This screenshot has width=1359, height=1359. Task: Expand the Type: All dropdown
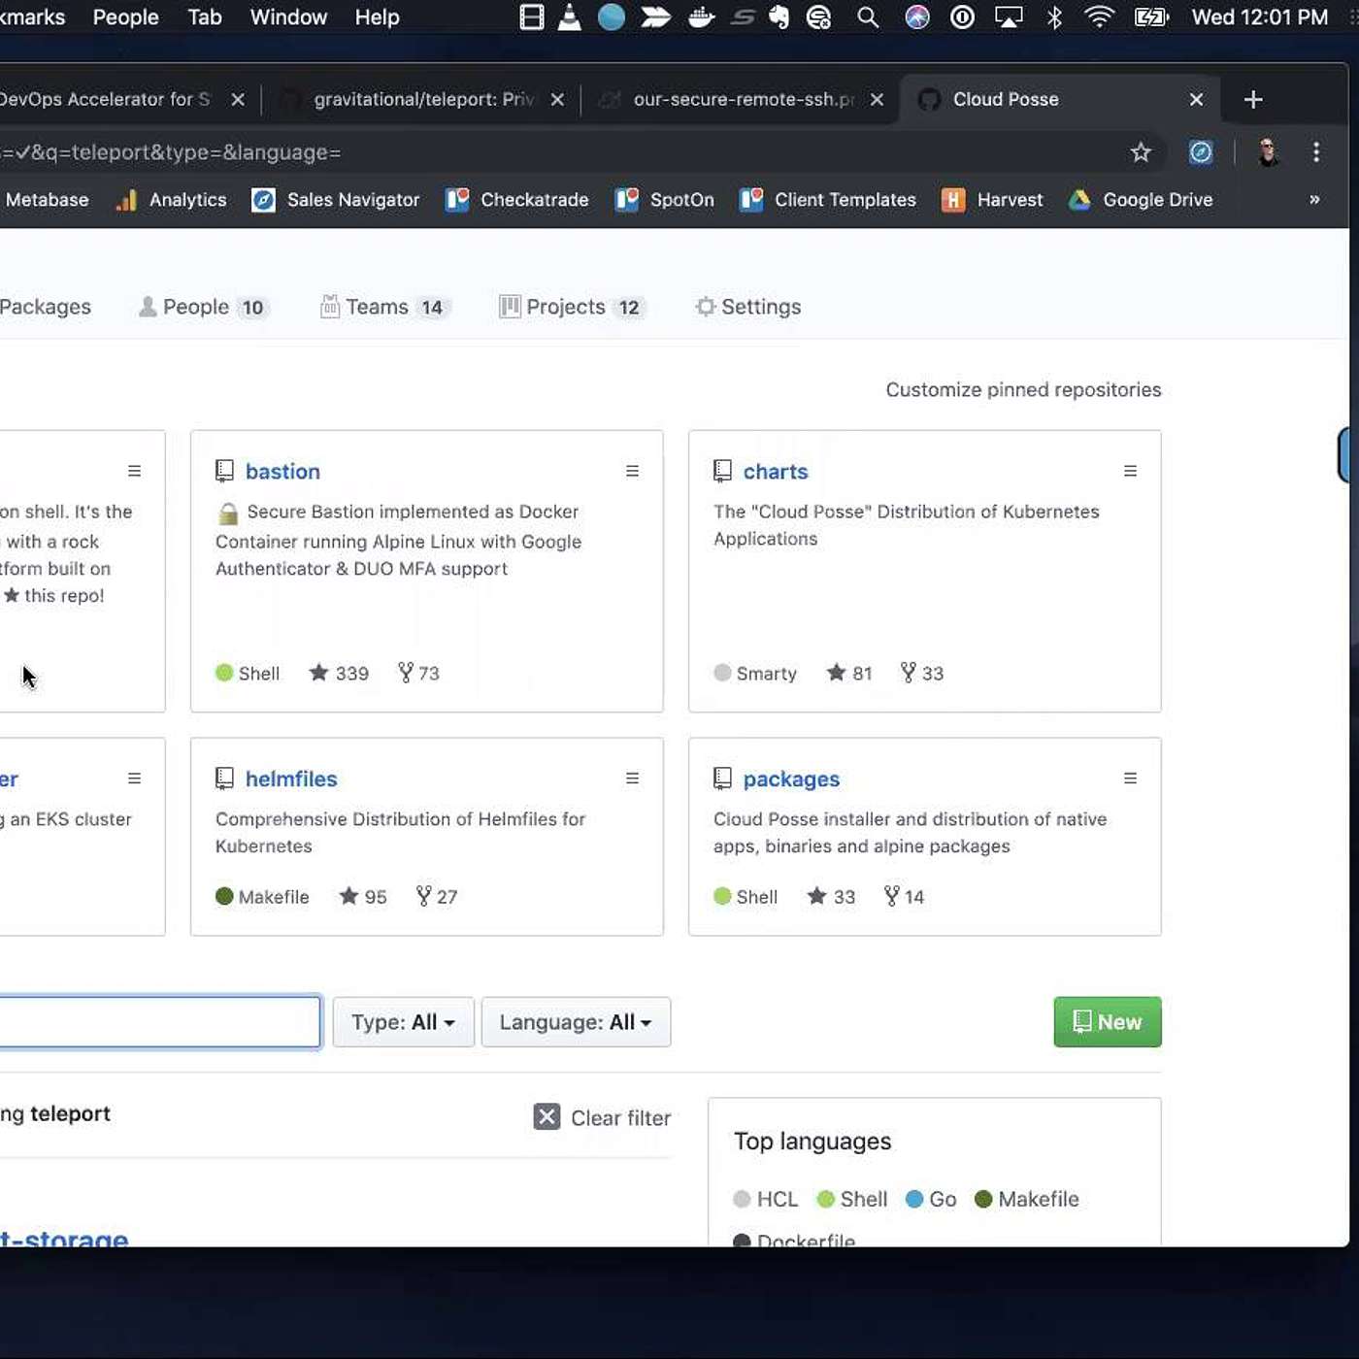403,1022
